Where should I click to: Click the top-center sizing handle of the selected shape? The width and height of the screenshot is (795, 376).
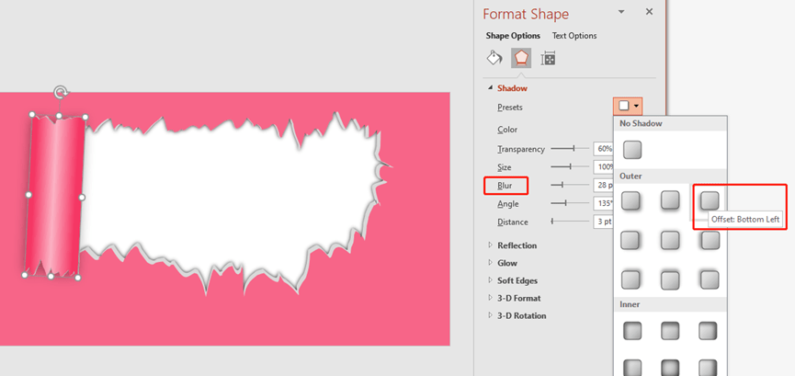tap(58, 116)
